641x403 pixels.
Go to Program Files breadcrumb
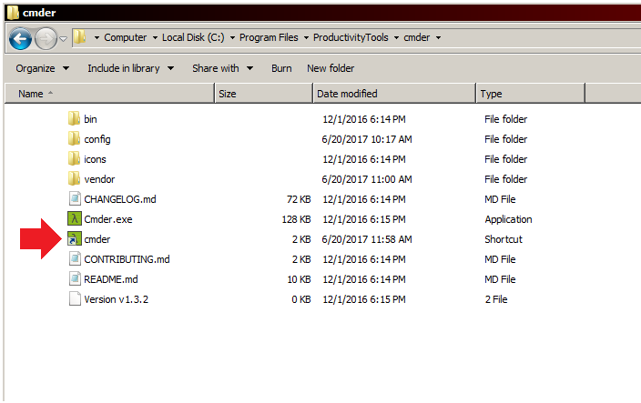point(269,37)
